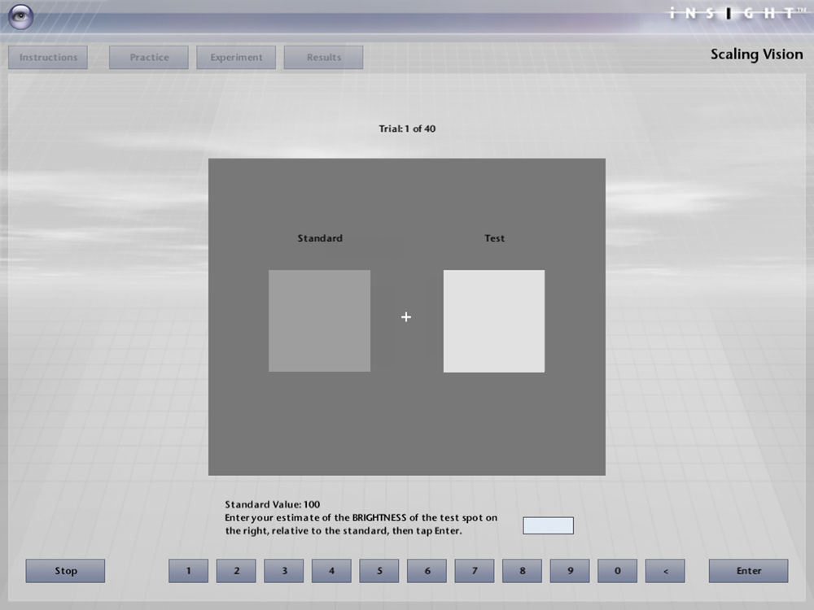Open the Instructions tab
The height and width of the screenshot is (610, 814).
click(x=48, y=57)
